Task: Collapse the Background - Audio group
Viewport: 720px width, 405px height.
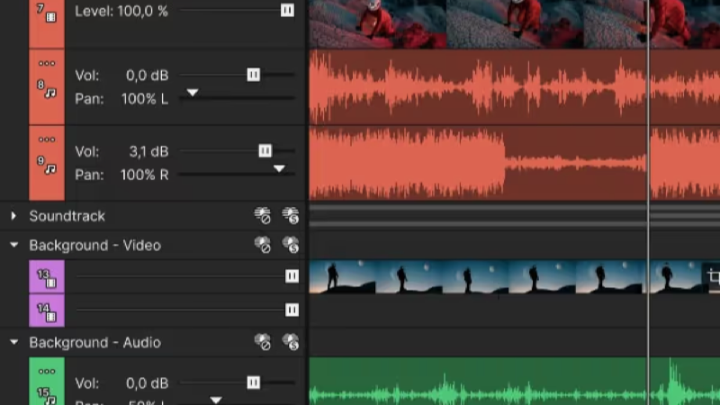Action: click(13, 342)
